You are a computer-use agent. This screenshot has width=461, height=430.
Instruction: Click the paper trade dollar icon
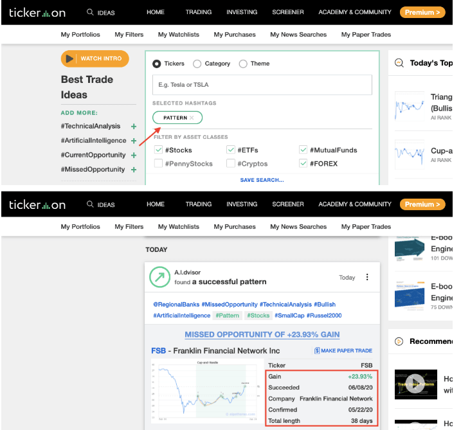pyautogui.click(x=316, y=351)
